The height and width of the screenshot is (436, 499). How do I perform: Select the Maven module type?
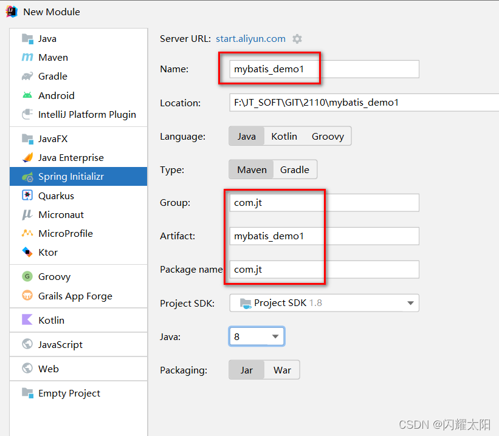(78, 58)
